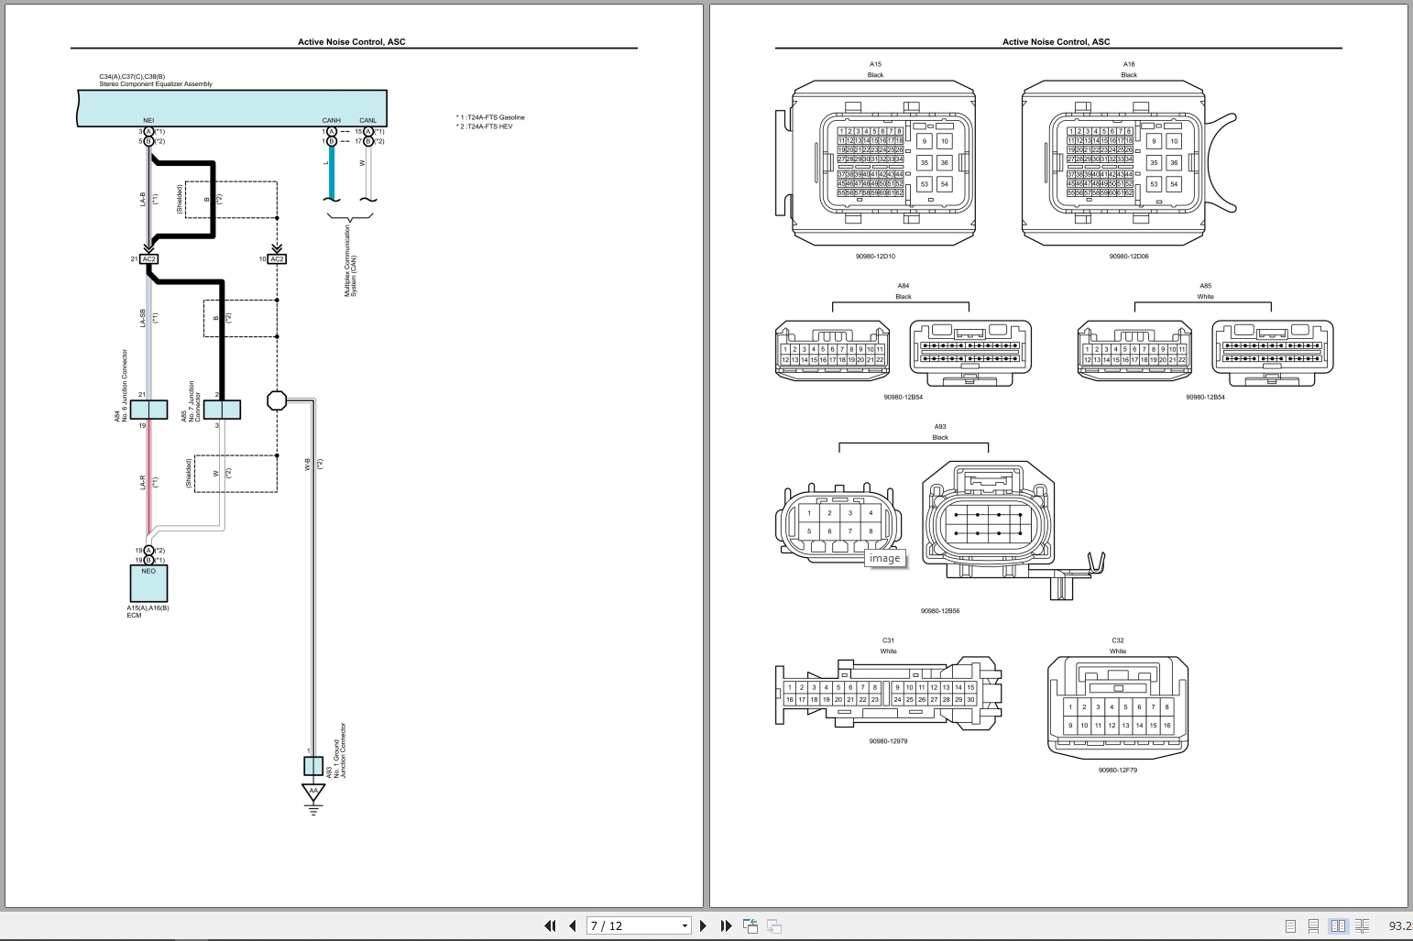
Task: Open the page number dropdown
Action: pos(684,925)
